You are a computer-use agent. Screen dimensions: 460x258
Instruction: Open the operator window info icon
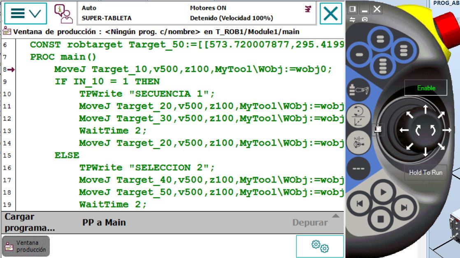point(63,14)
